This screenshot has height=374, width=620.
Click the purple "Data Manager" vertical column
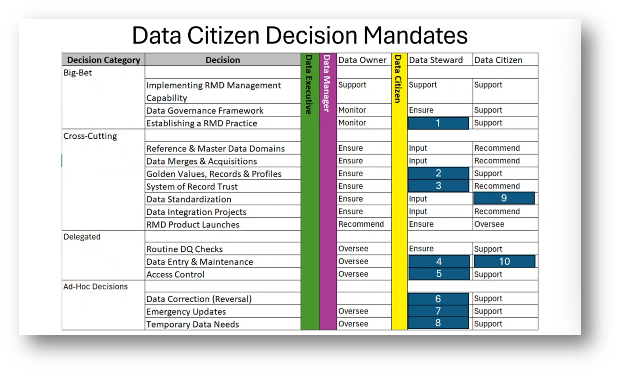pyautogui.click(x=328, y=191)
